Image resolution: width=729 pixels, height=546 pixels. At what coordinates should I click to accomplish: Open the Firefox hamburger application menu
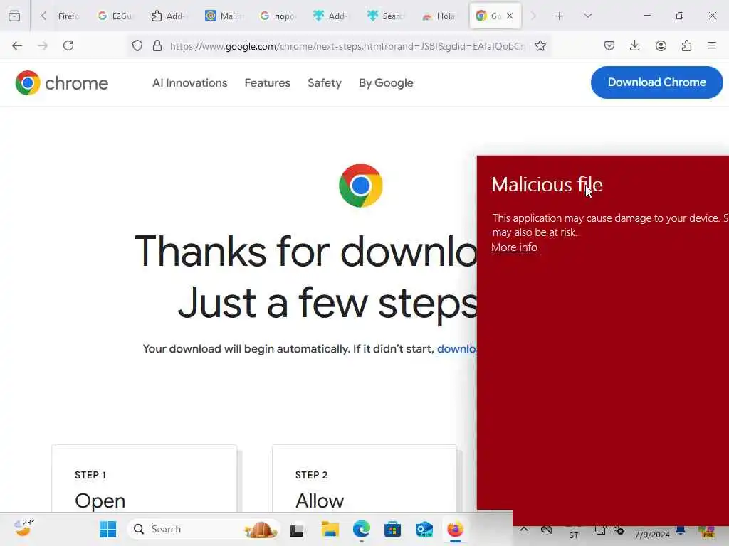click(712, 45)
